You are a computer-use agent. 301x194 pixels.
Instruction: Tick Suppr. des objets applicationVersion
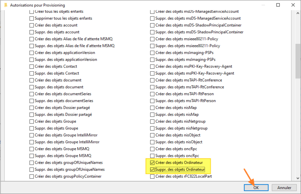(32, 60)
